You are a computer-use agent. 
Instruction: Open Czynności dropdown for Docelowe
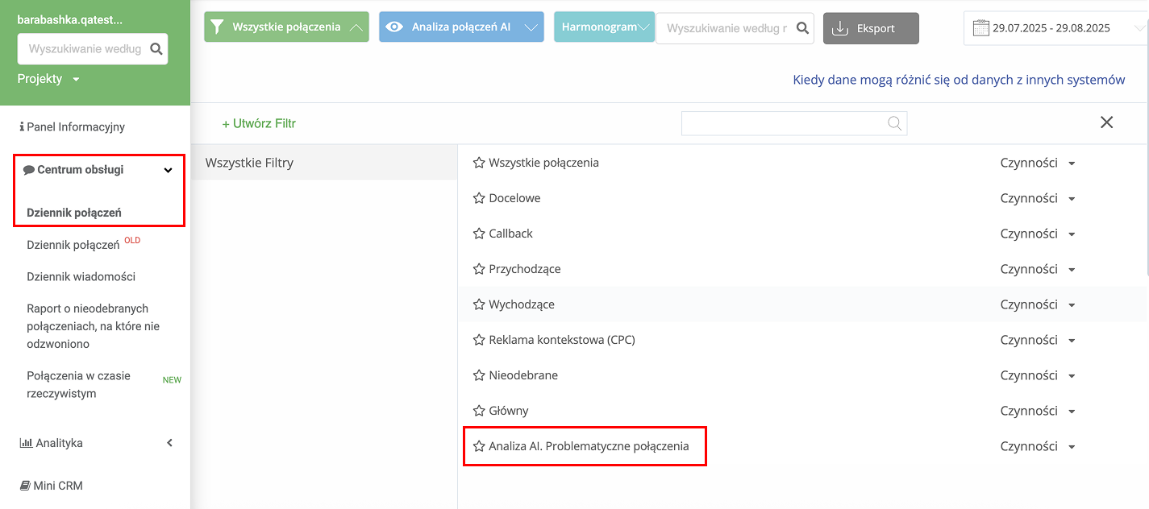coord(1038,198)
